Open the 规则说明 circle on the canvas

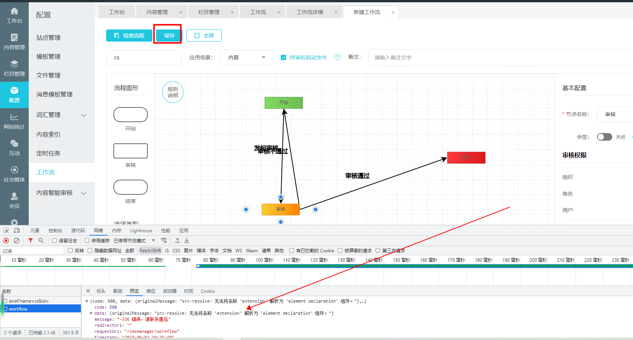tap(173, 92)
